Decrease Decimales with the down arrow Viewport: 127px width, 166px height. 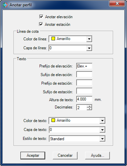89,109
